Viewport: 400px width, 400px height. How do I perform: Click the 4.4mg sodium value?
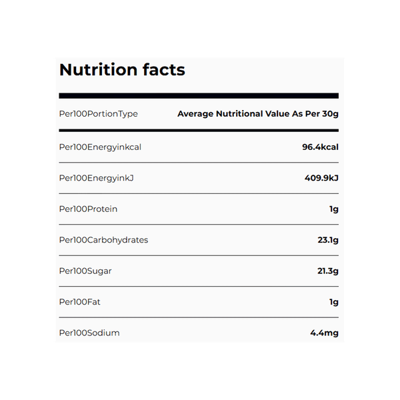coord(325,333)
